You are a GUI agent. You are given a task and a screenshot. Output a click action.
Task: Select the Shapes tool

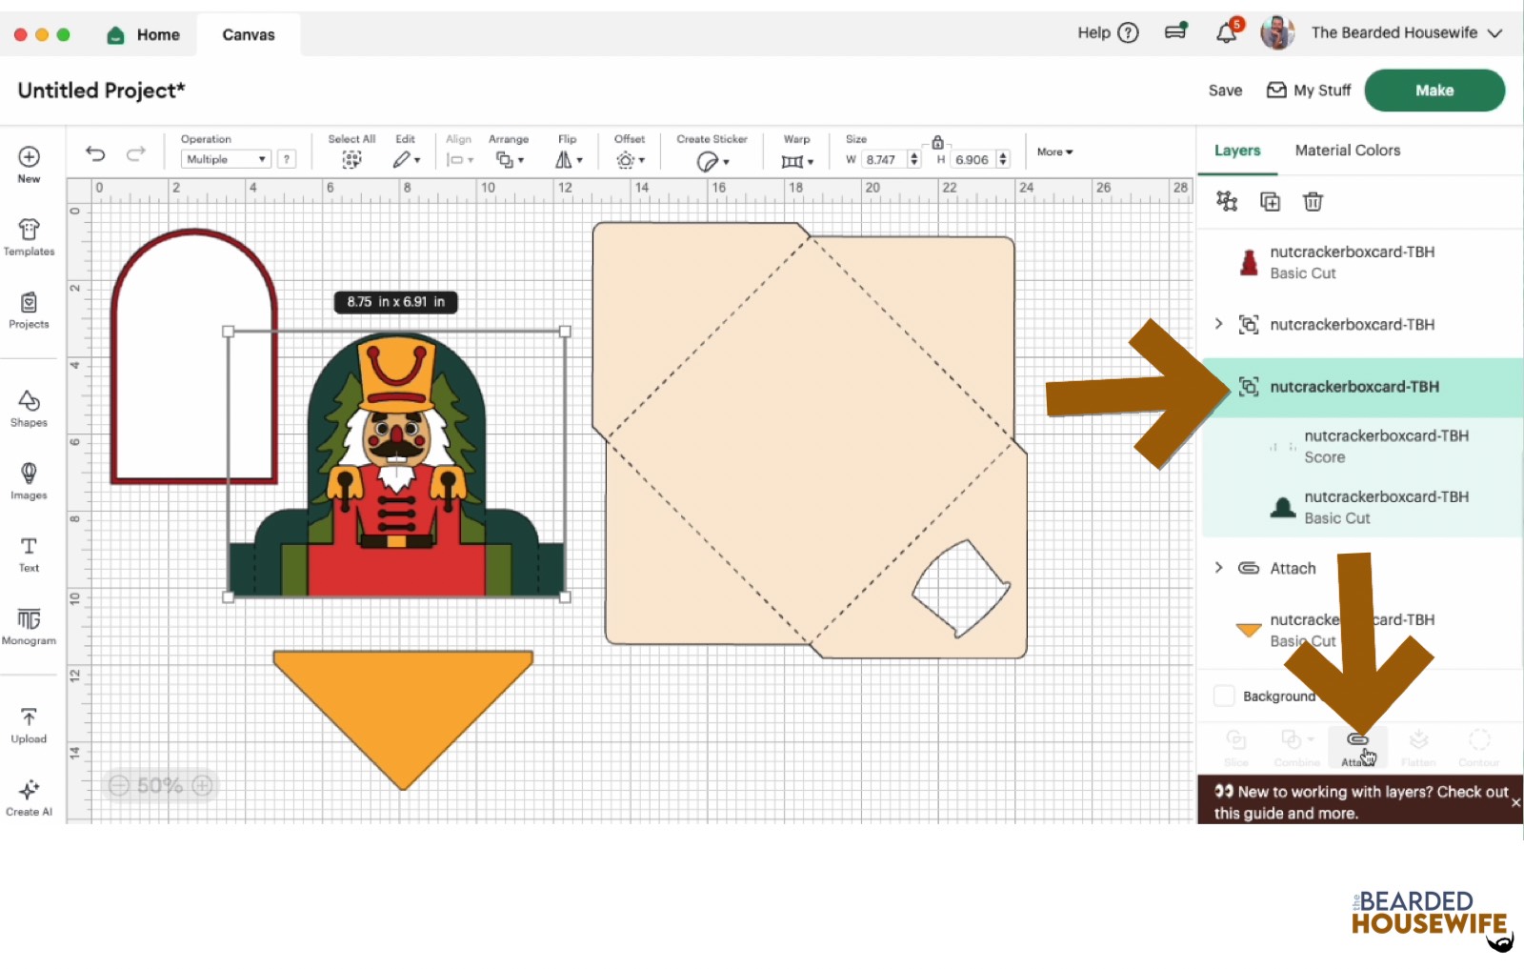pyautogui.click(x=29, y=408)
